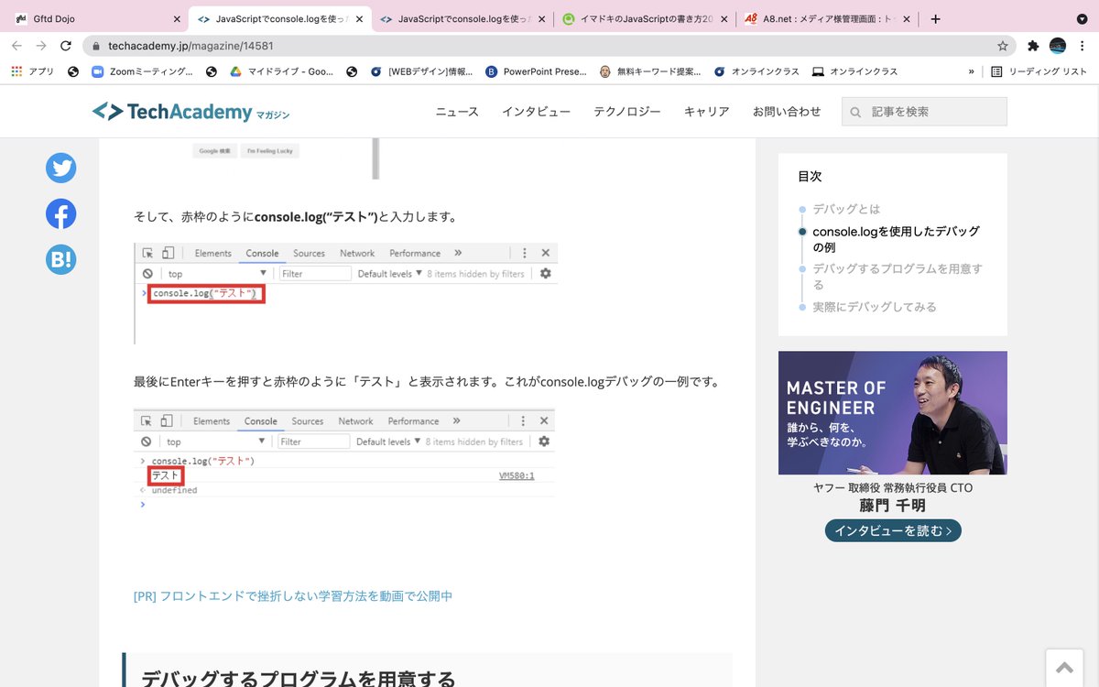Open Chrome's three-dot menu
The height and width of the screenshot is (687, 1099).
tap(1082, 46)
